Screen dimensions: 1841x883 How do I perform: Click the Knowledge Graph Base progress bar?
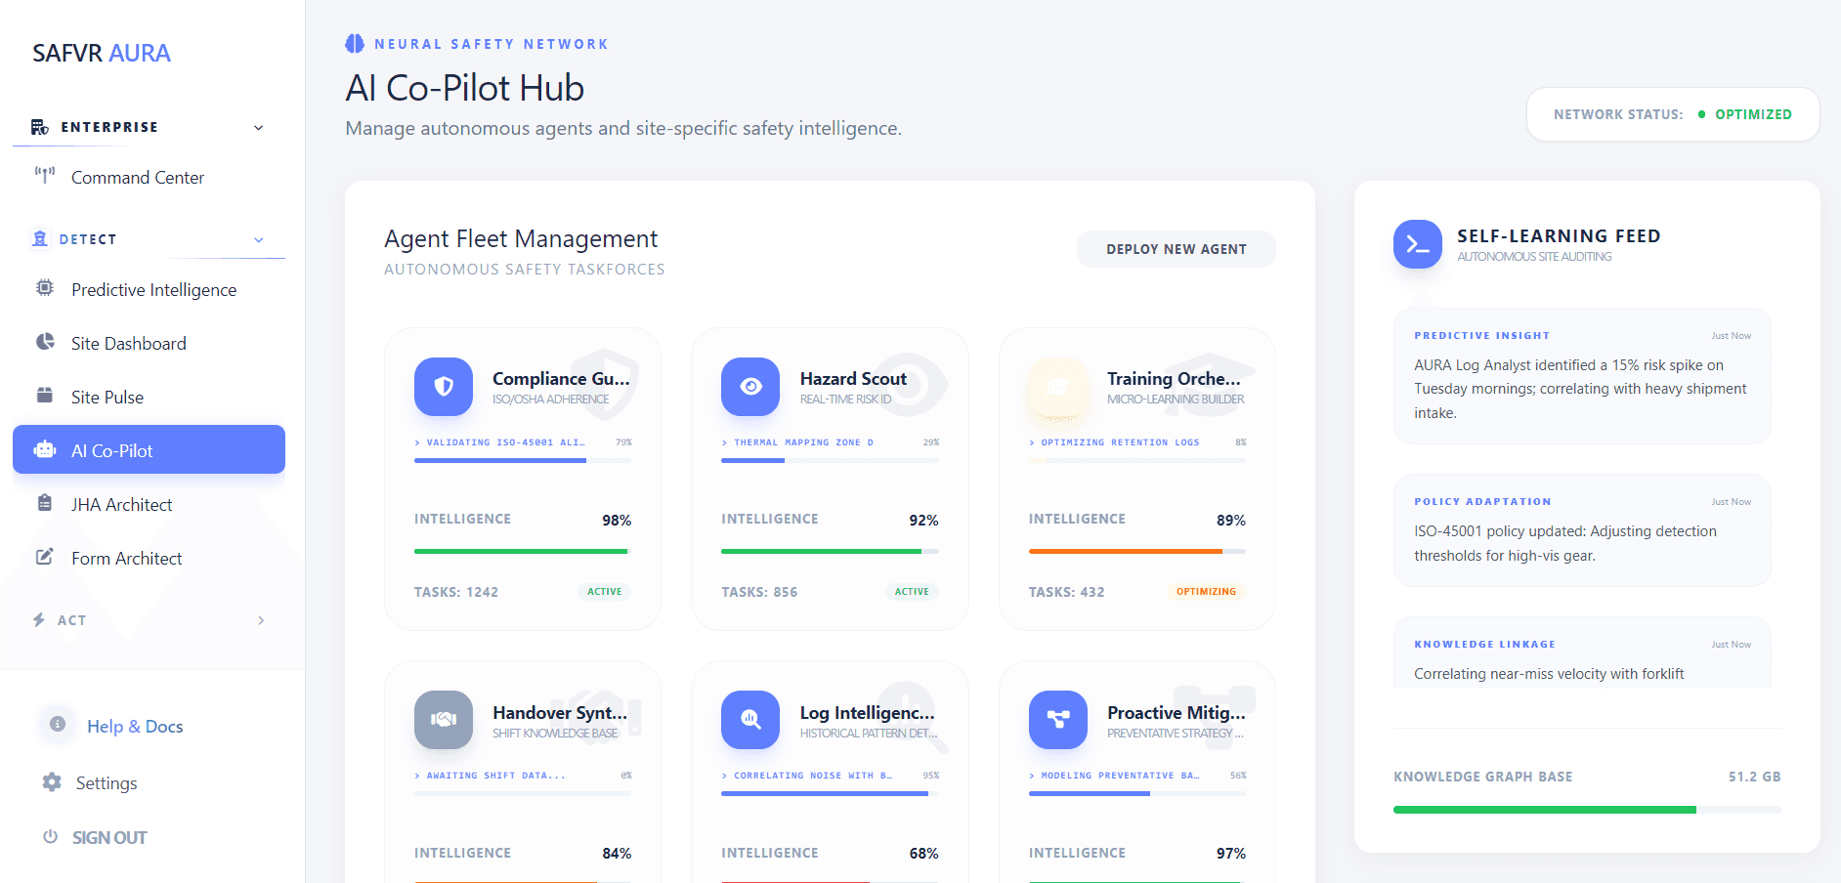pyautogui.click(x=1587, y=809)
